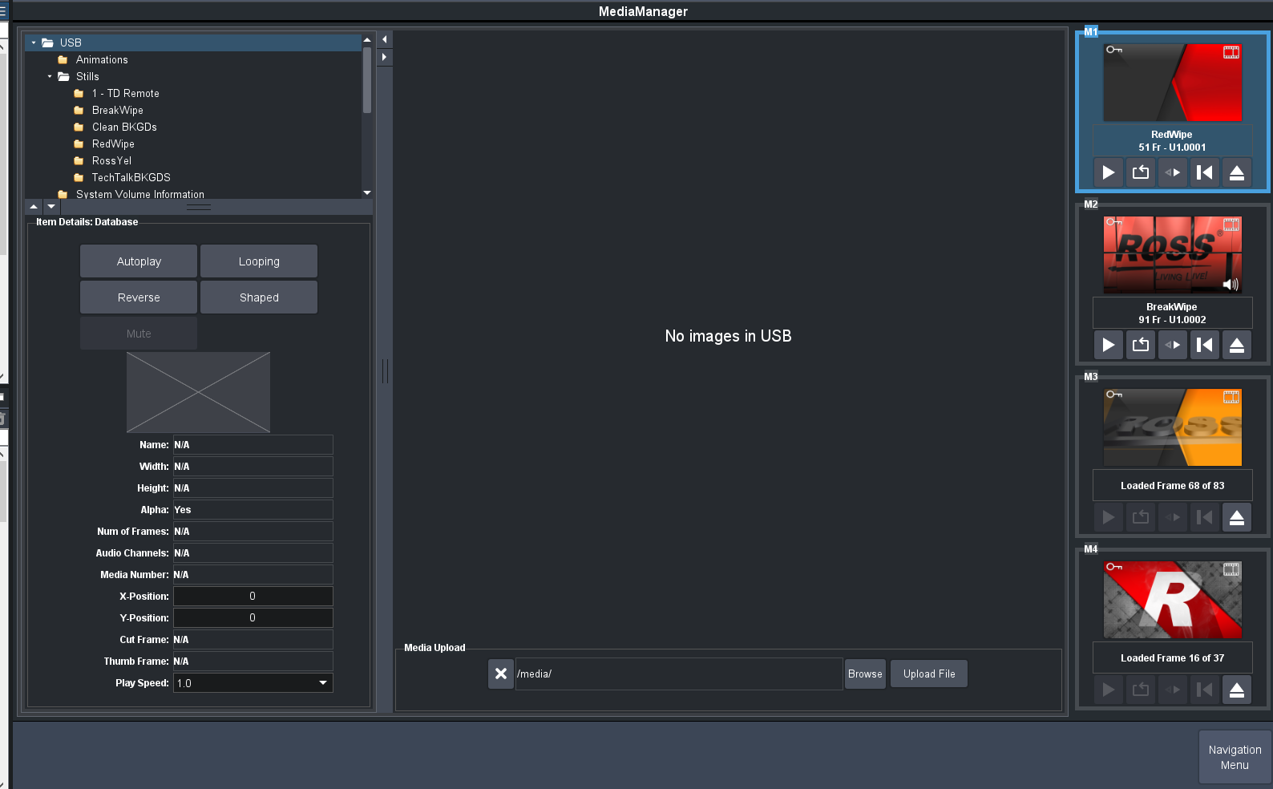Open the Play Speed dropdown
Screen dimensions: 1273x789
coord(253,683)
